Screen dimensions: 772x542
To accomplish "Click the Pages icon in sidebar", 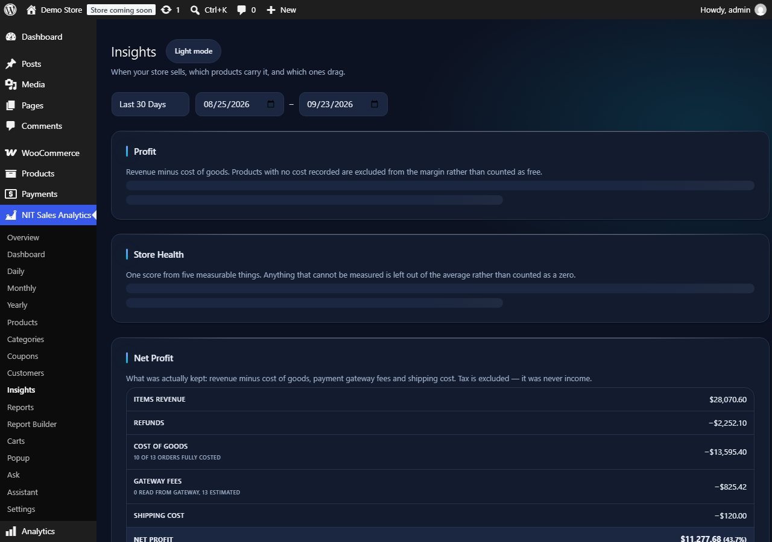I will [x=11, y=105].
